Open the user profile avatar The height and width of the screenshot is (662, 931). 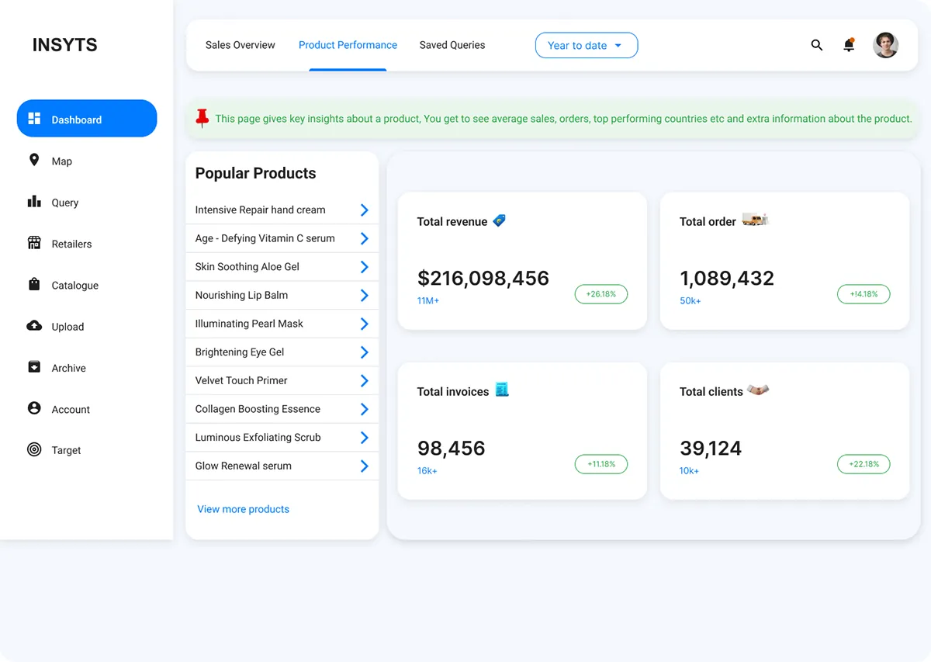click(885, 45)
